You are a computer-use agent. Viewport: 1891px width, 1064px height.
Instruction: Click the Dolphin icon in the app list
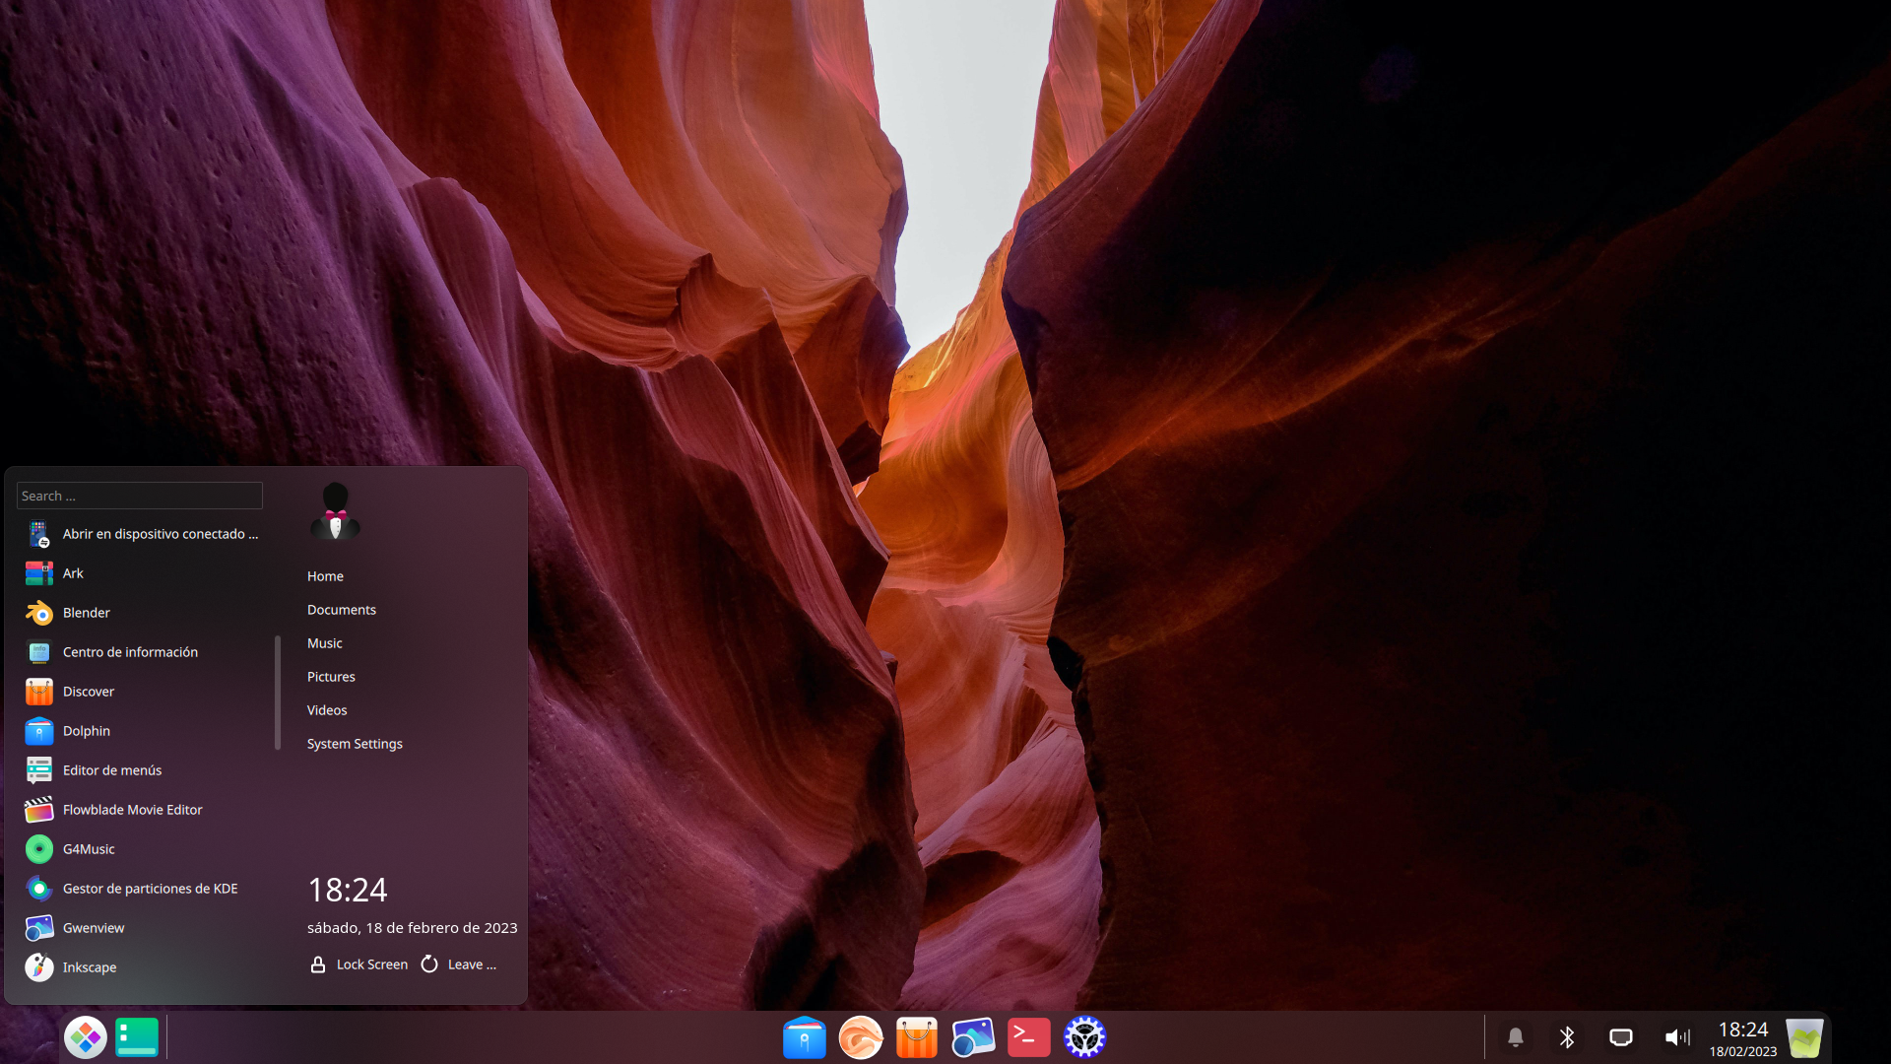(39, 731)
